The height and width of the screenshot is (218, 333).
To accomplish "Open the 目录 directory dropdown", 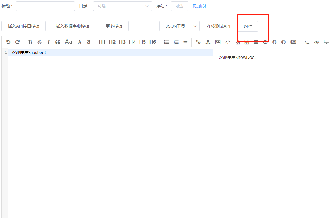I will 123,6.
